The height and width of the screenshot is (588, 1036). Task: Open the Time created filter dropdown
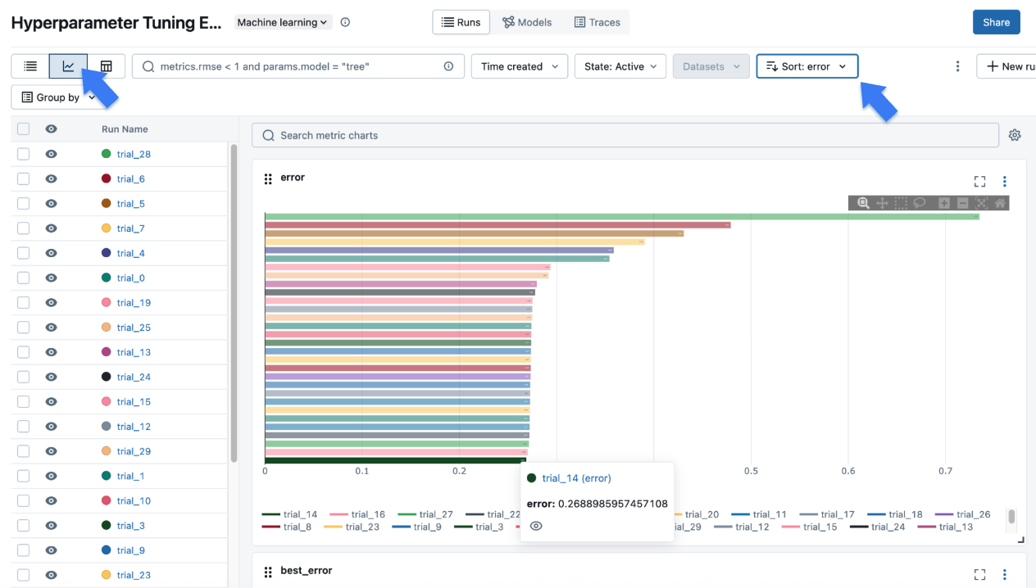519,66
